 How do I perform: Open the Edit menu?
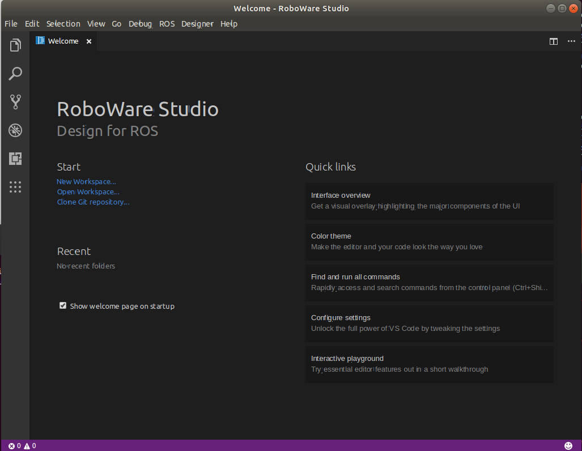[32, 24]
